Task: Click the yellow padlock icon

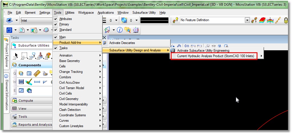Action: 286,20
